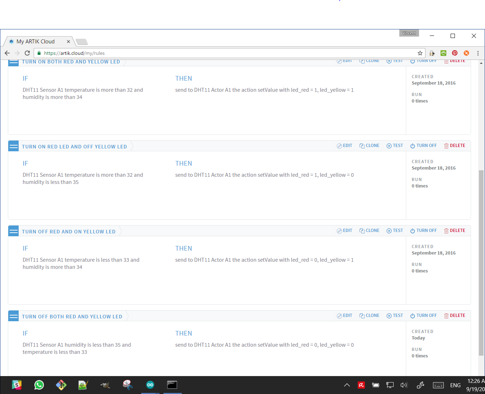Open the ENG input language selector
Screen dimensions: 485x394
[x=455, y=385]
